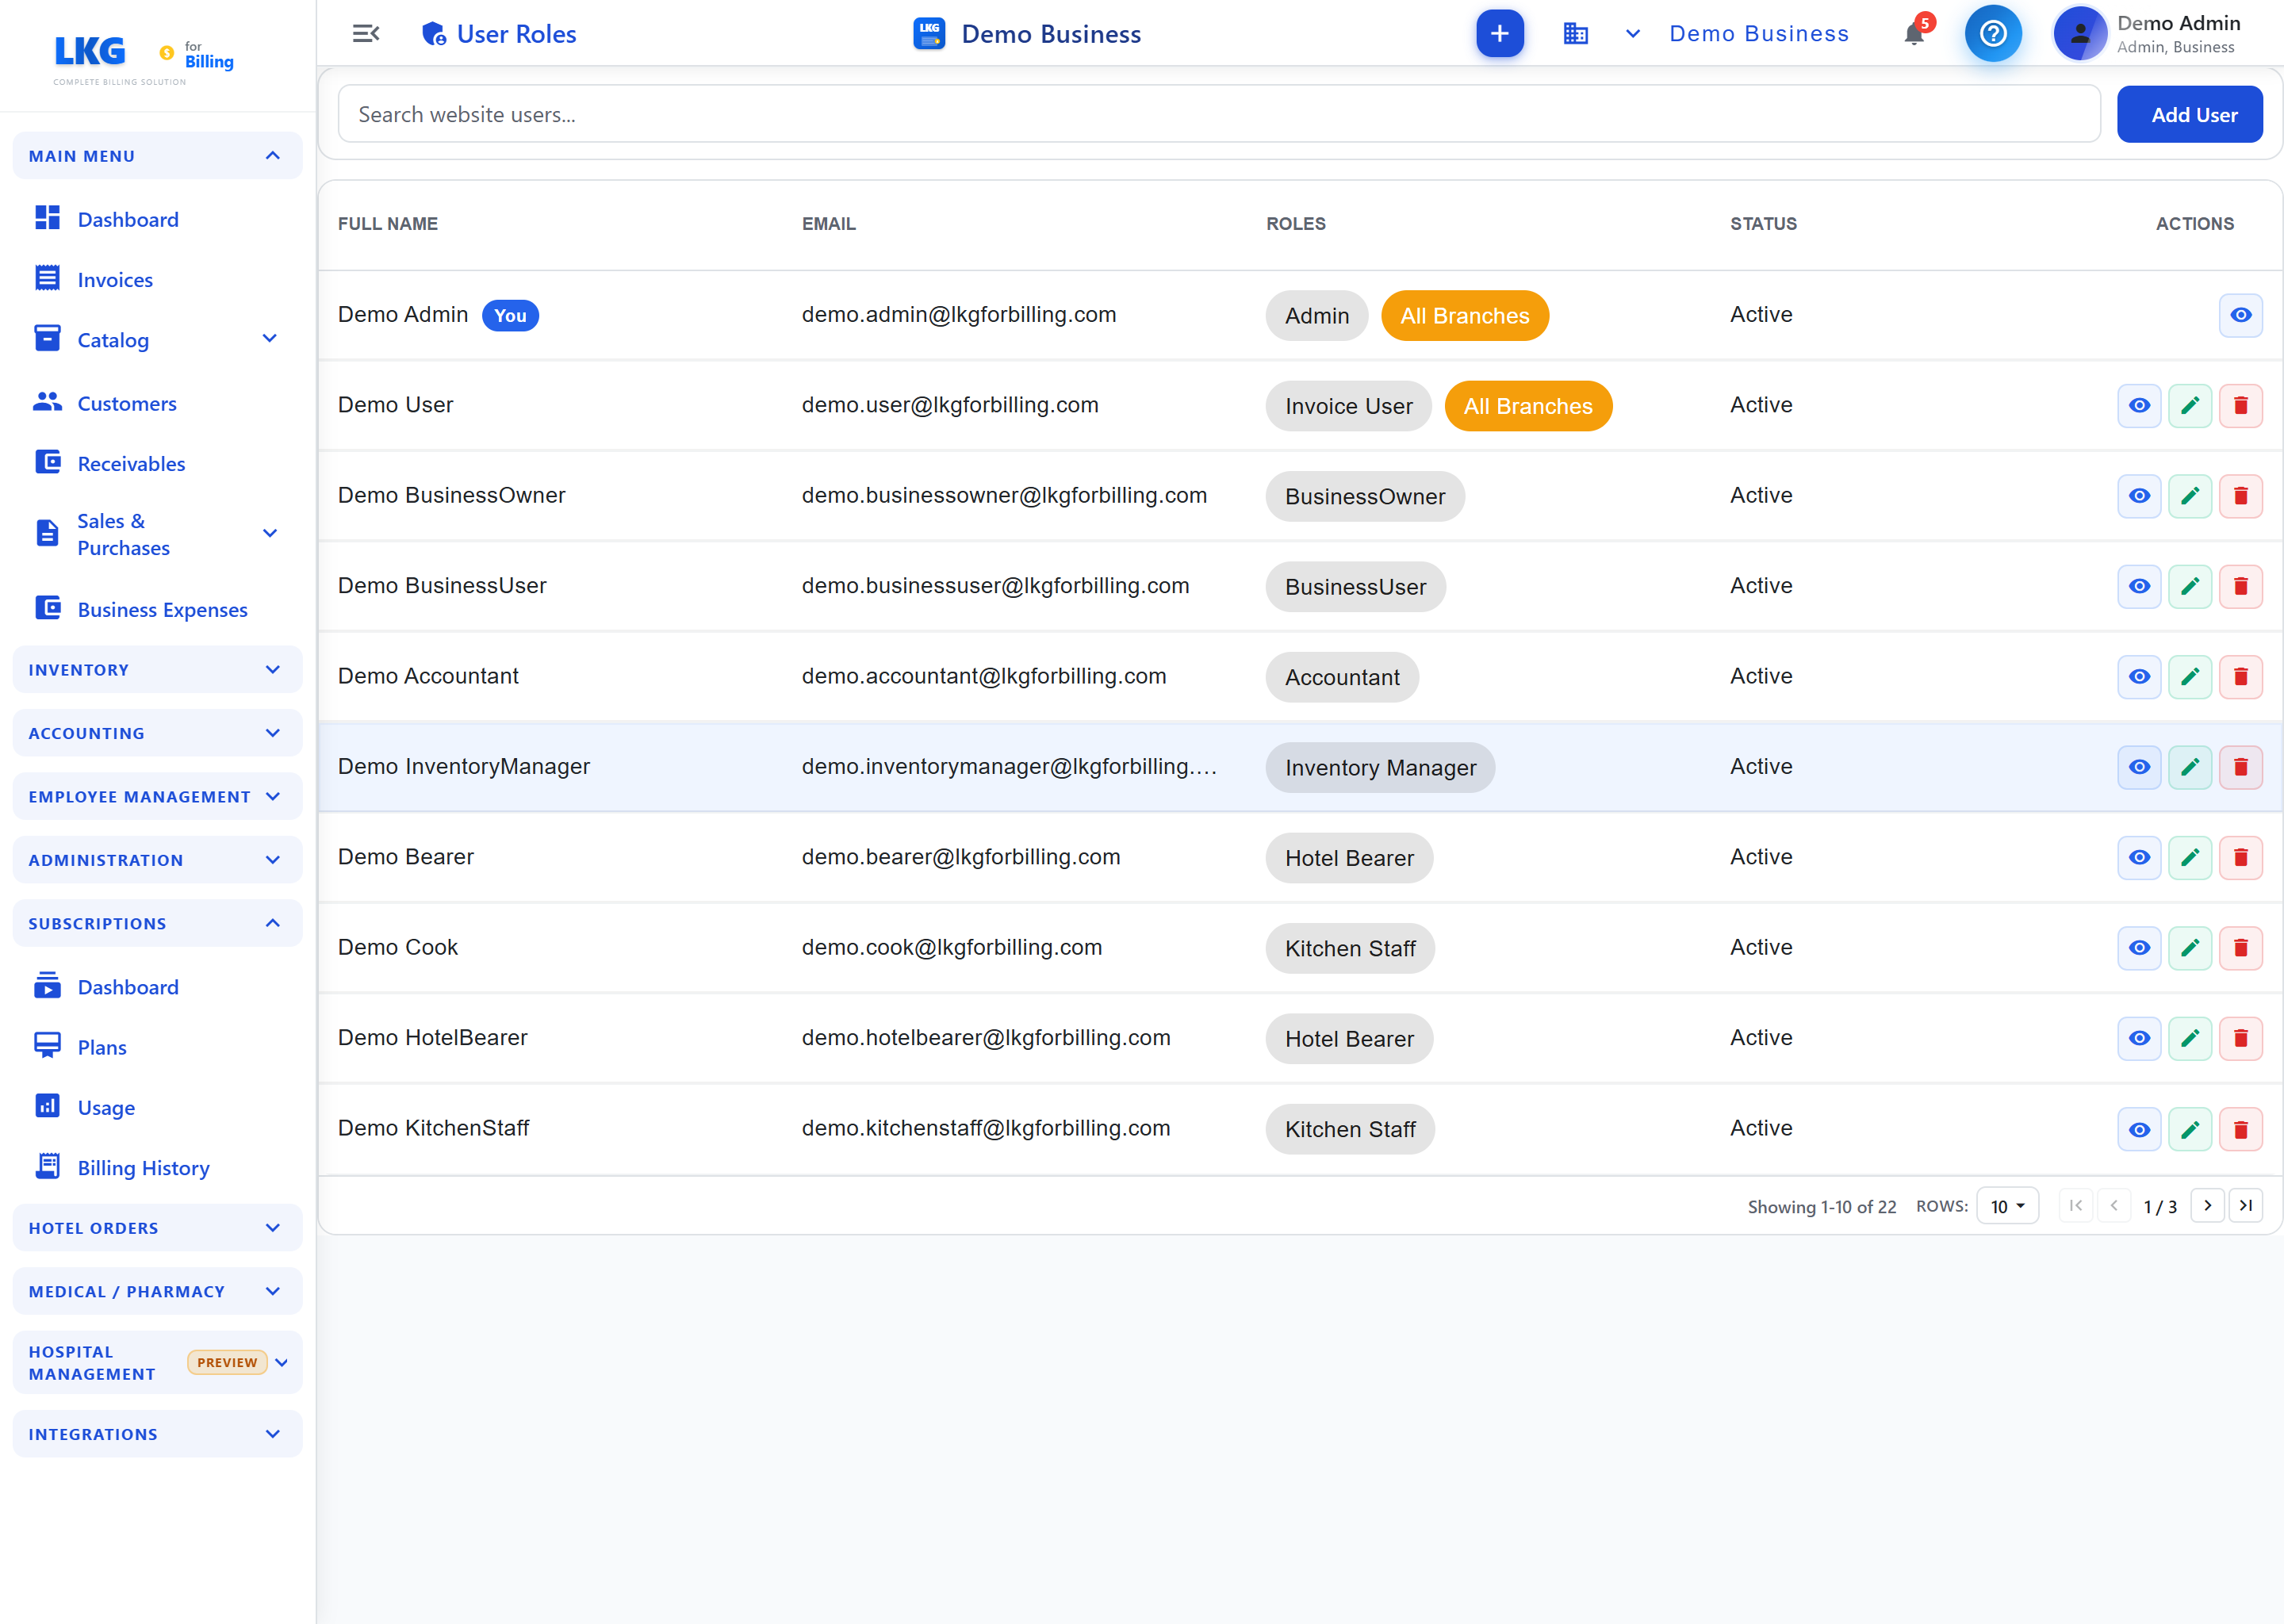The height and width of the screenshot is (1624, 2284).
Task: View Demo Cook with eye icon
Action: coord(2139,948)
